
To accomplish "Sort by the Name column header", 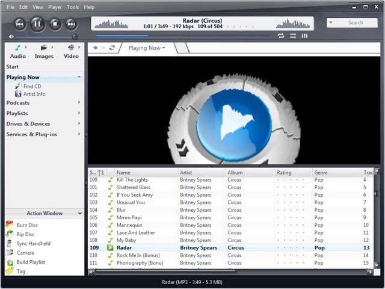I will click(147, 173).
